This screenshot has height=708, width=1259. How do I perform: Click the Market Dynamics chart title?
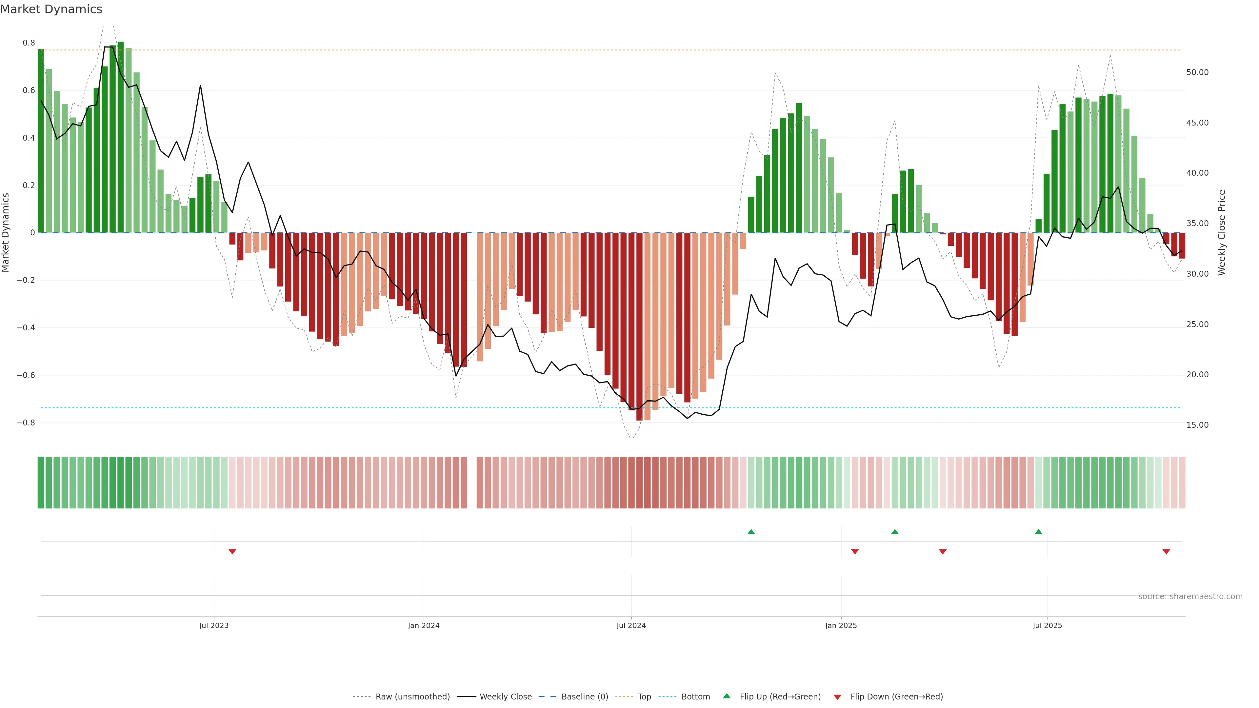[51, 9]
